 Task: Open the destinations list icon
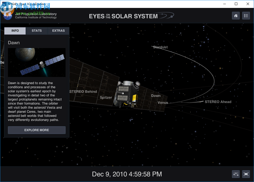click(x=246, y=16)
